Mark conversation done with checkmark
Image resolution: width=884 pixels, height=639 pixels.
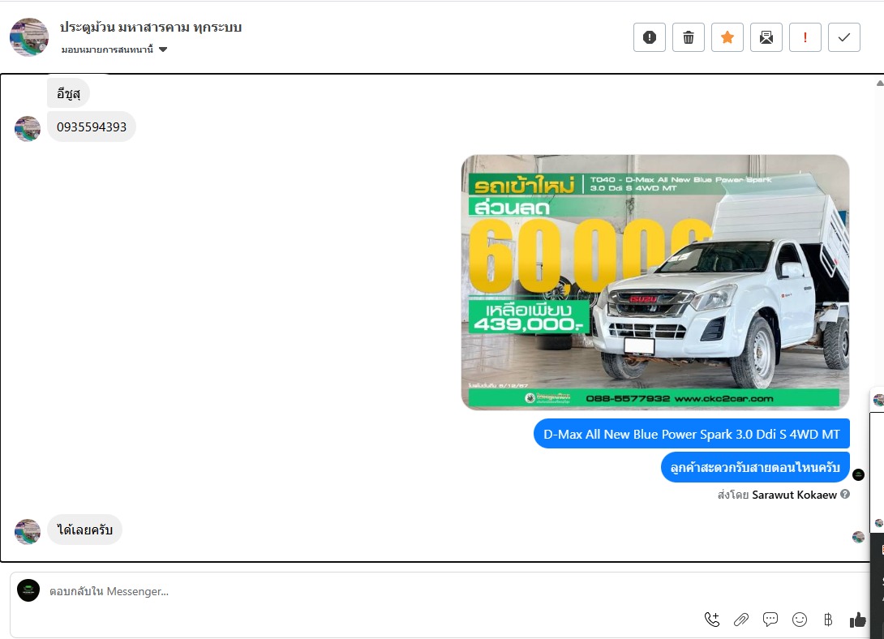[x=844, y=37]
